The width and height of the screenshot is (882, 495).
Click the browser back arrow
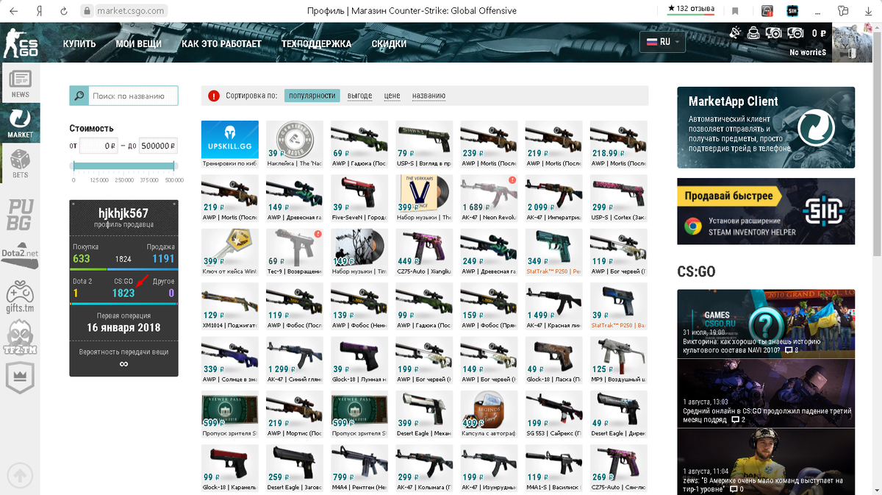(14, 11)
